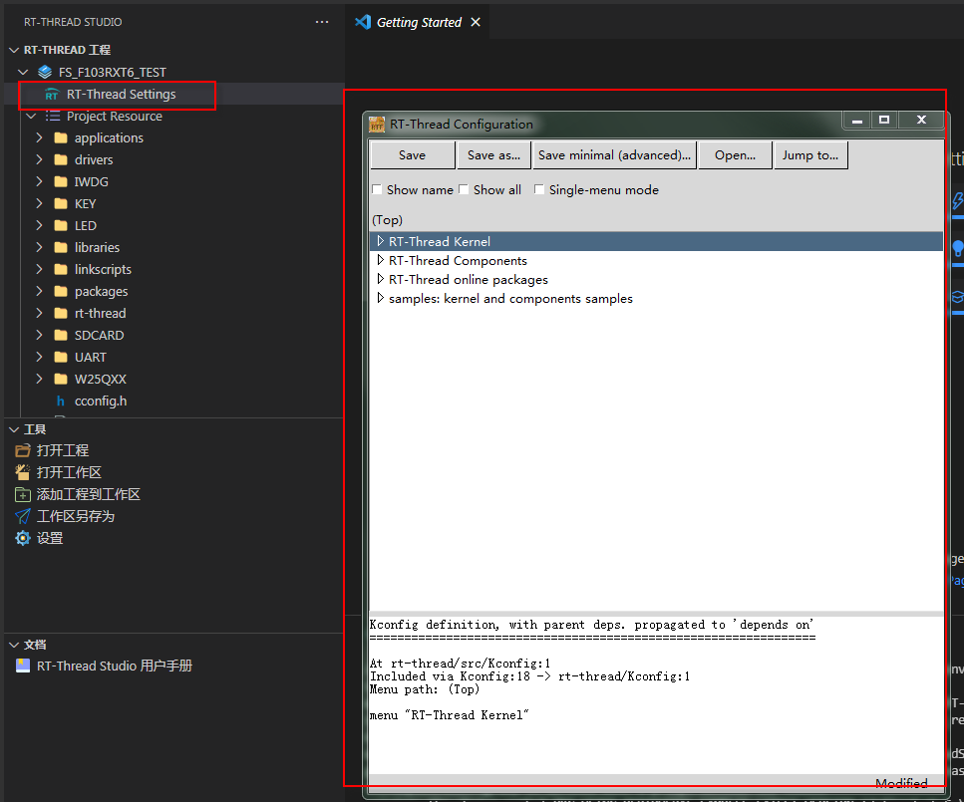Enable the Show name checkbox
964x802 pixels.
point(377,190)
